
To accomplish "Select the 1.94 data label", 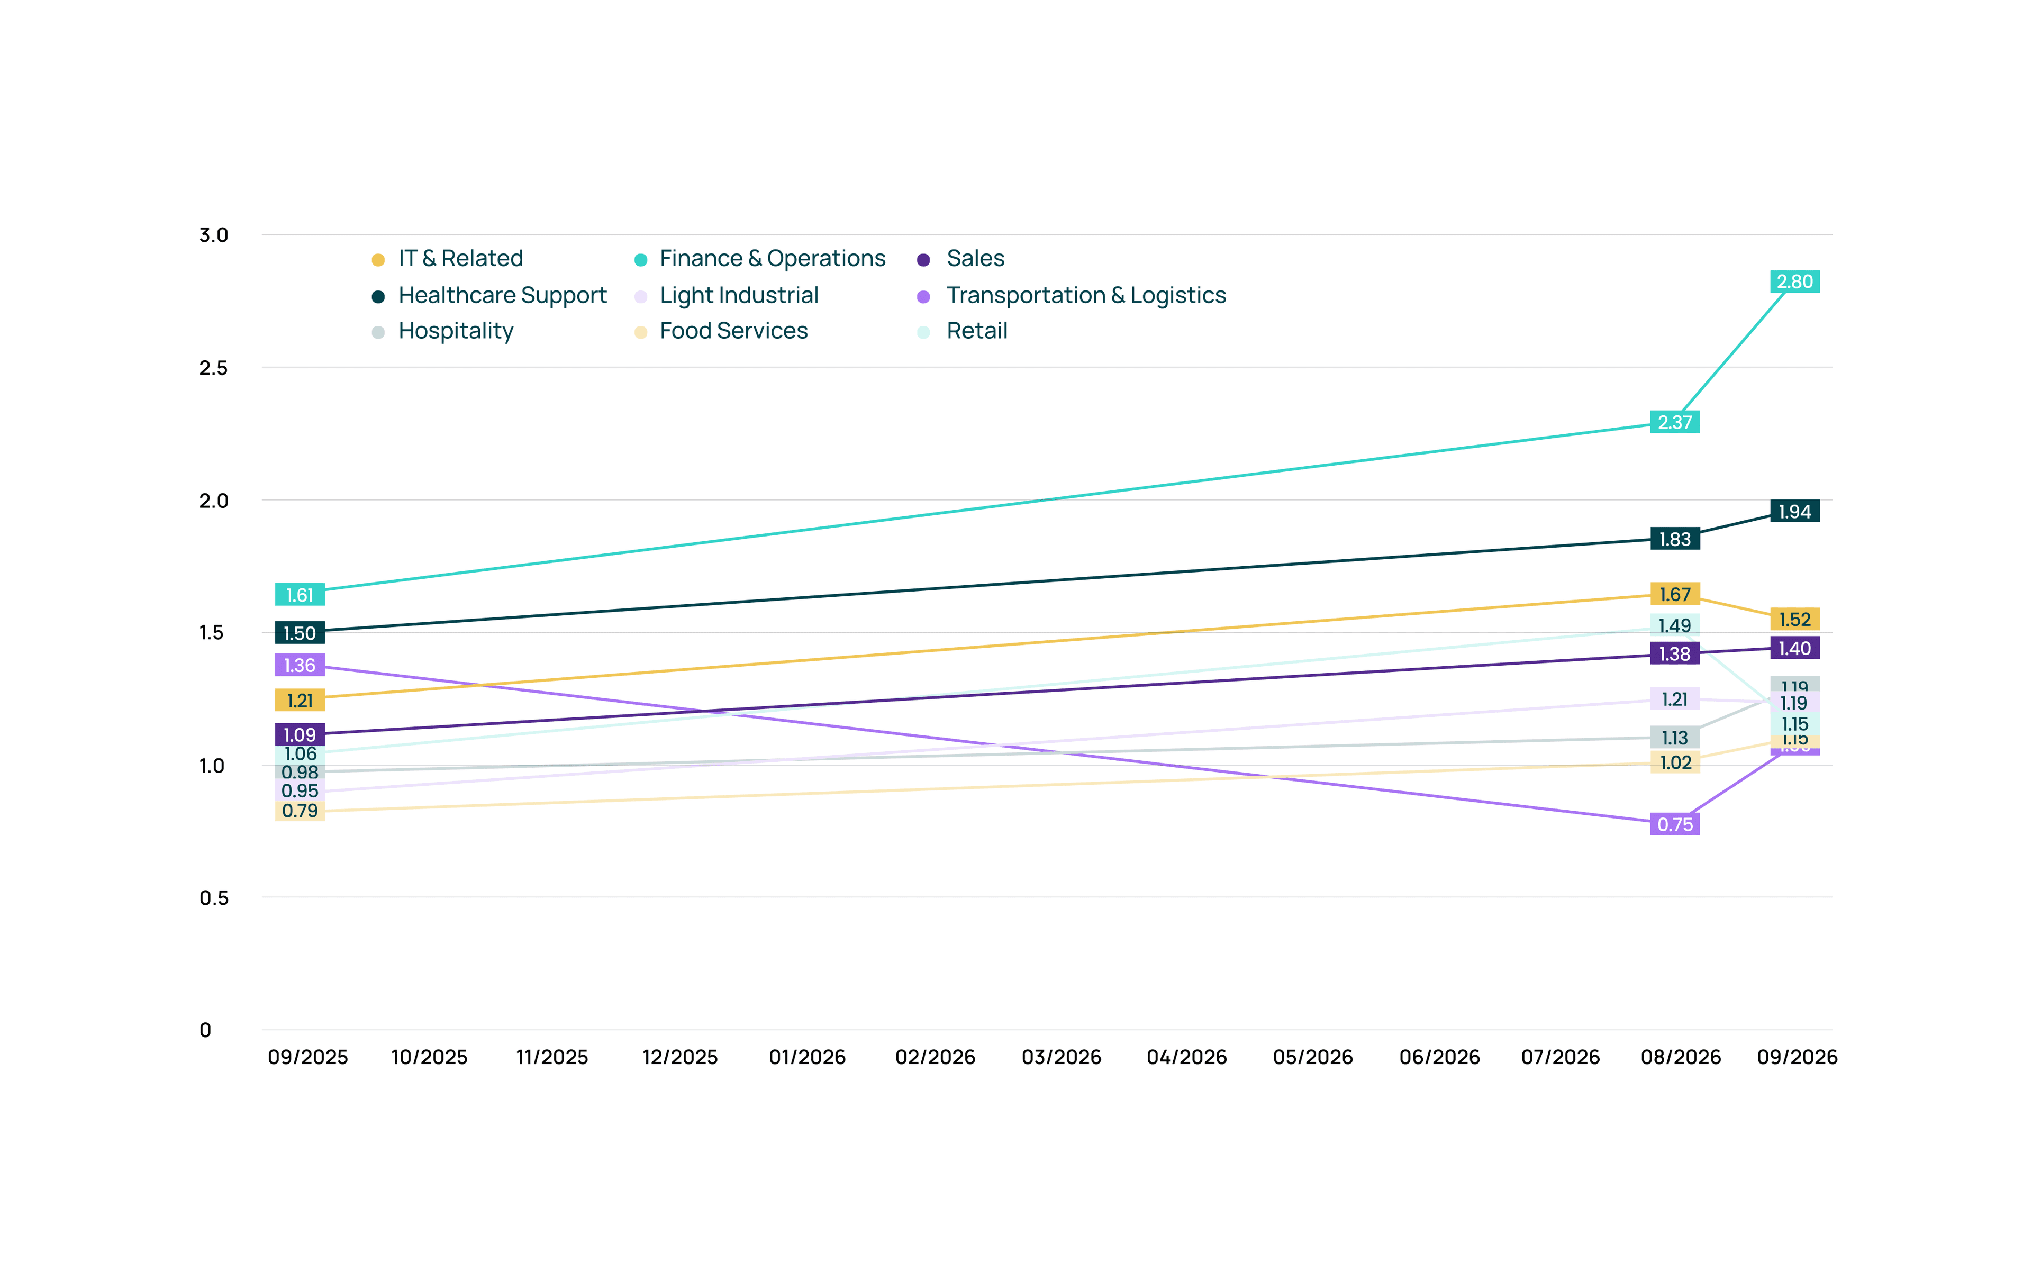I will click(1795, 512).
